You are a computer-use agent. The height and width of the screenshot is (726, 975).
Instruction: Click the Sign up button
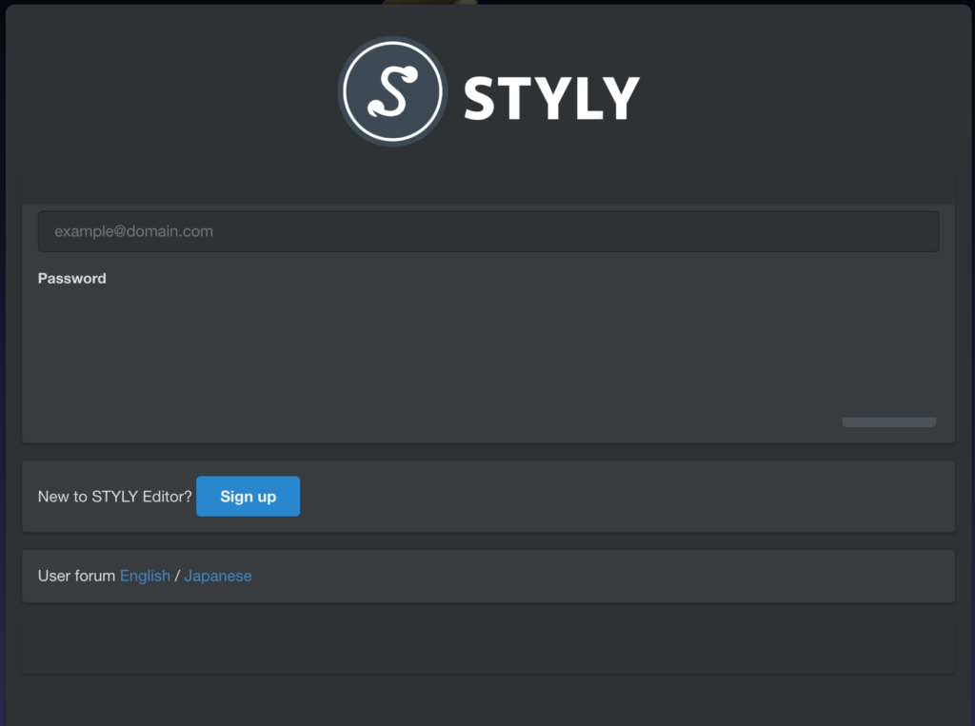tap(249, 496)
